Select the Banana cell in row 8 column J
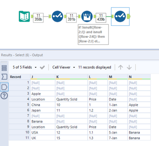The image size is (159, 146). pos(43,121)
